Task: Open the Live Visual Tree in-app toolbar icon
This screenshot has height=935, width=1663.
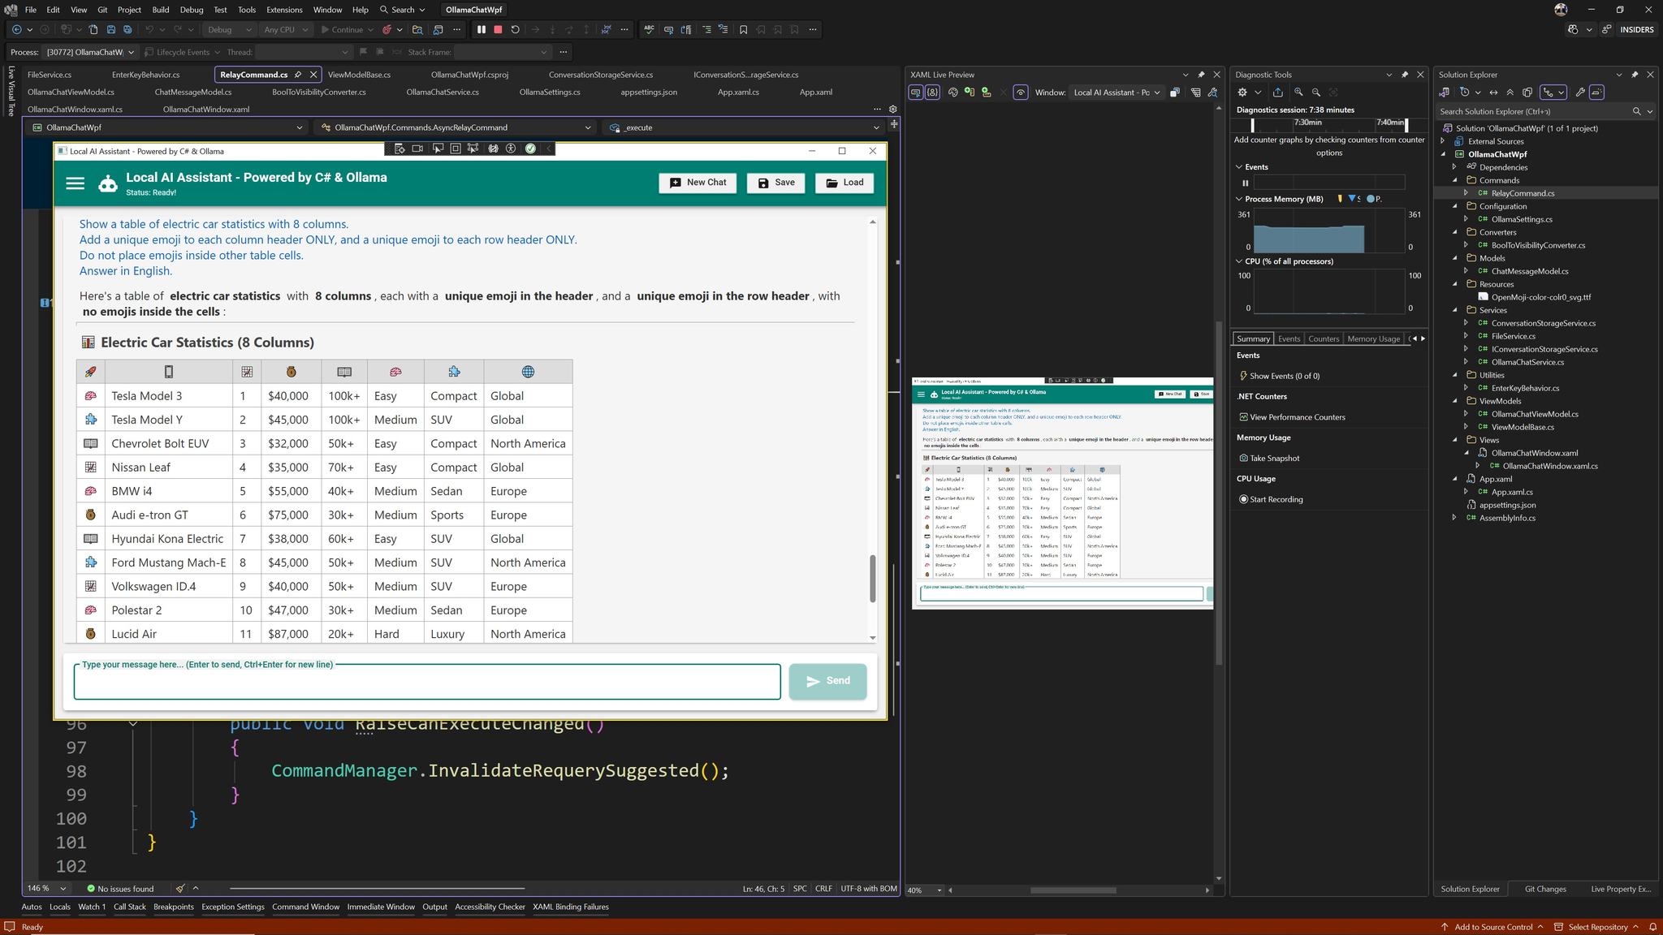Action: [x=399, y=149]
